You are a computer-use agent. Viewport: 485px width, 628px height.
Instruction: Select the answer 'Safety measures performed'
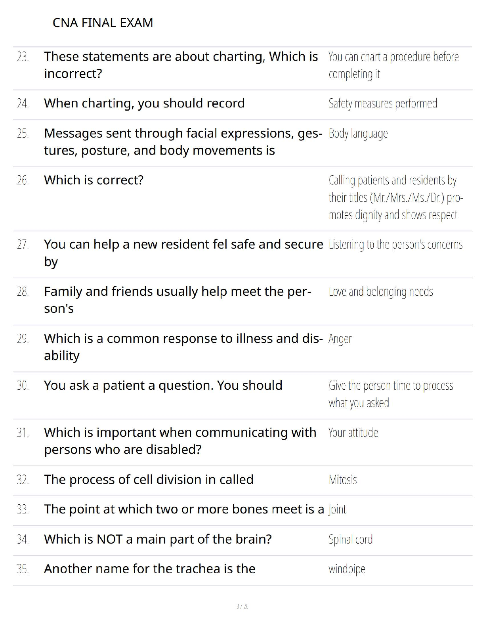(x=382, y=103)
